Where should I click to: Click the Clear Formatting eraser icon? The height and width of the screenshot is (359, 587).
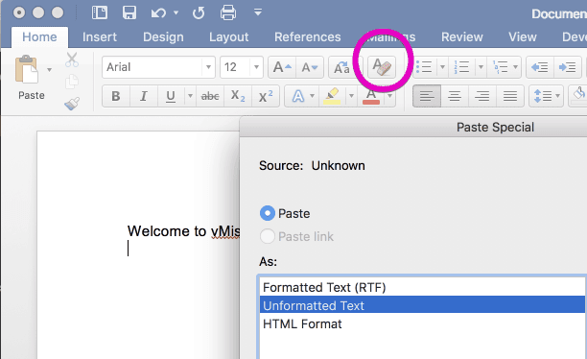[382, 67]
